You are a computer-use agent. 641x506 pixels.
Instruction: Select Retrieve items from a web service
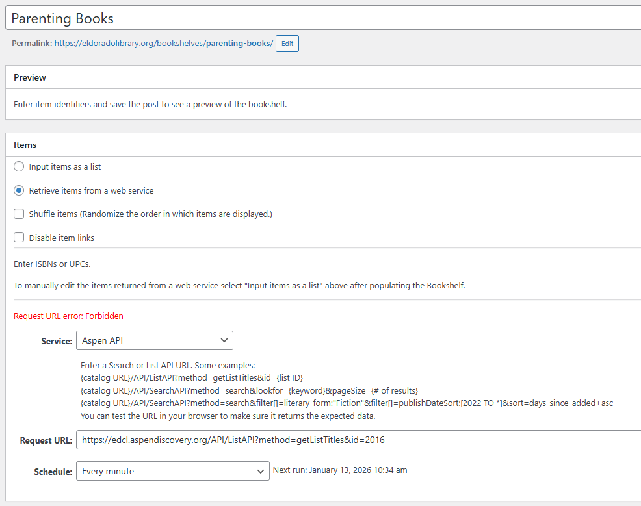point(19,191)
